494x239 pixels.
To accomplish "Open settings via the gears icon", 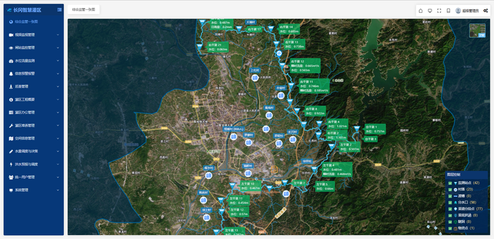I will tap(485, 10).
